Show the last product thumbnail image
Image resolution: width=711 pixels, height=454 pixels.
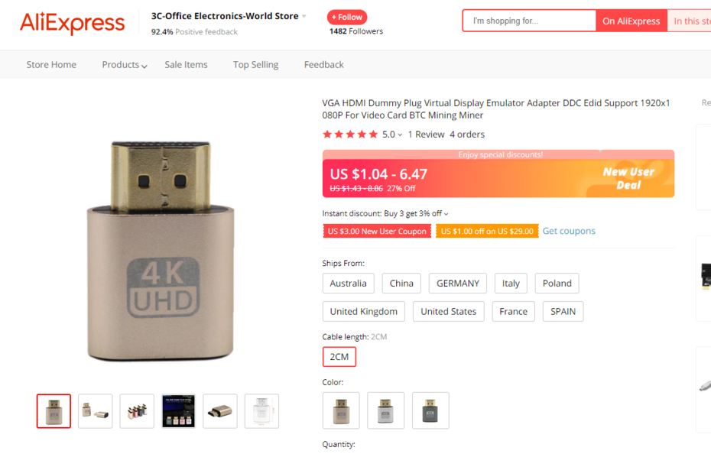261,411
